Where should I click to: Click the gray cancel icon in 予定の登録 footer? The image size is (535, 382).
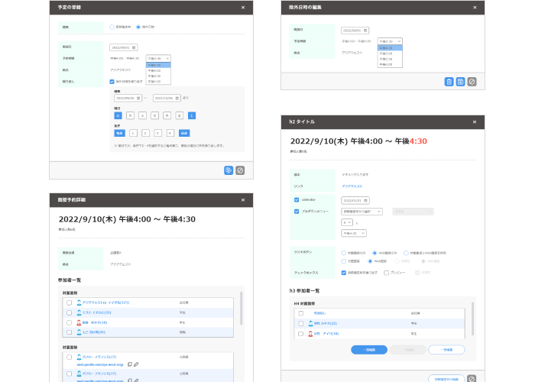(240, 170)
